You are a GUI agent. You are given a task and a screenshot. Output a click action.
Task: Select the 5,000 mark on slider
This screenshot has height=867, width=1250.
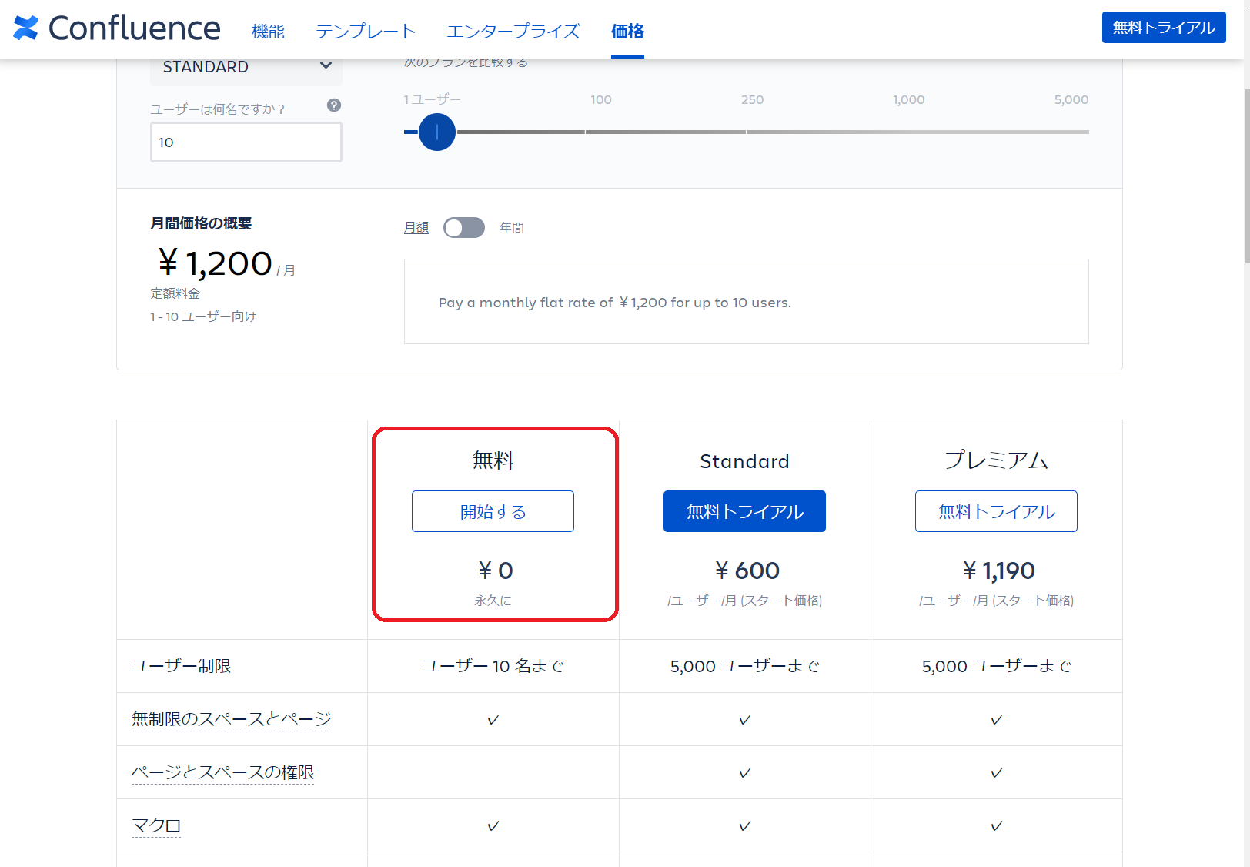coord(1071,100)
